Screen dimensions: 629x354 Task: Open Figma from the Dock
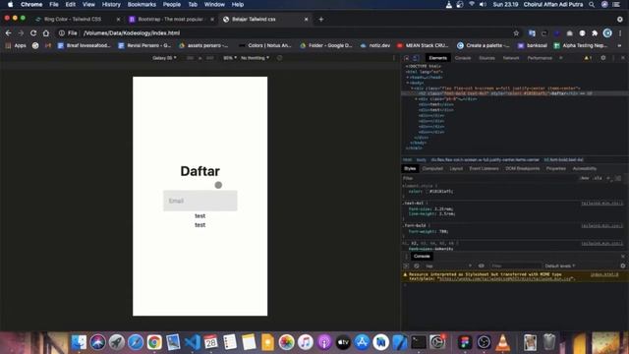[465, 342]
